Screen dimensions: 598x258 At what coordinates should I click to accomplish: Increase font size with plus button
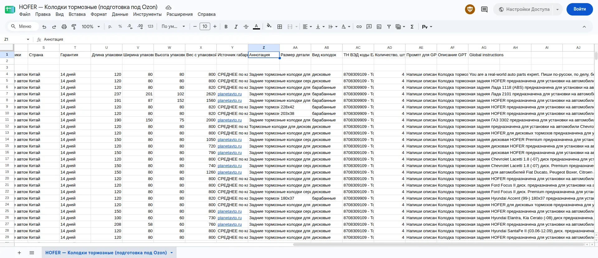pyautogui.click(x=215, y=27)
